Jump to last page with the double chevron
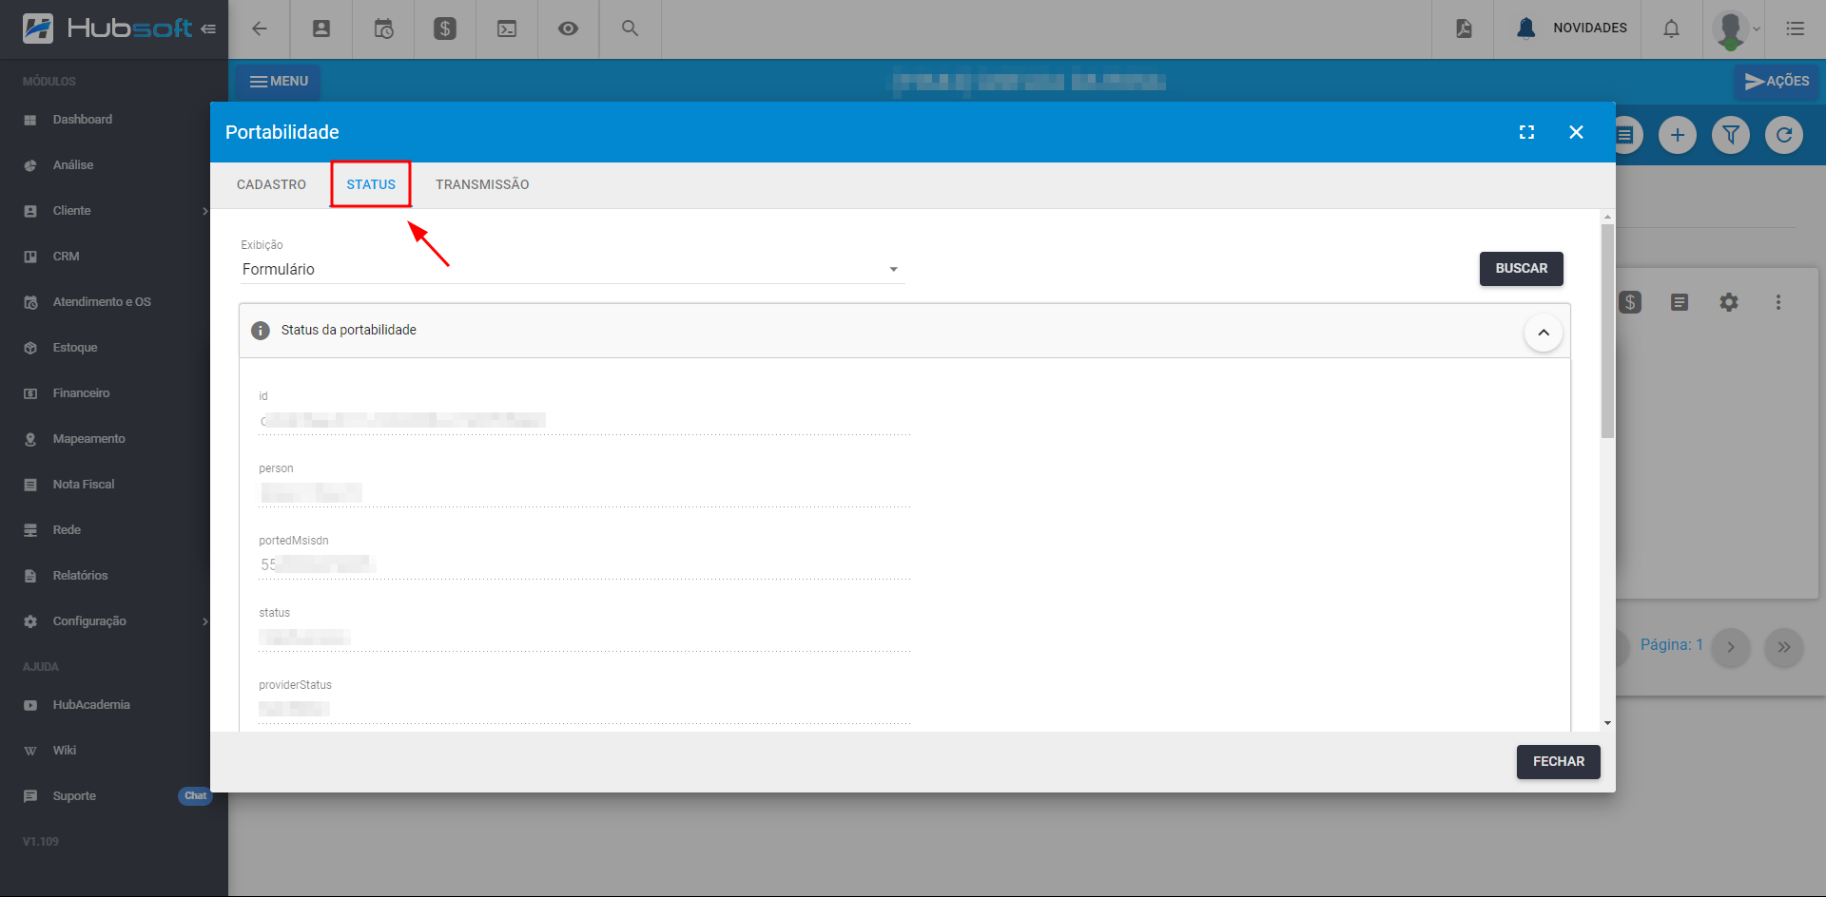This screenshot has width=1826, height=897. tap(1784, 647)
